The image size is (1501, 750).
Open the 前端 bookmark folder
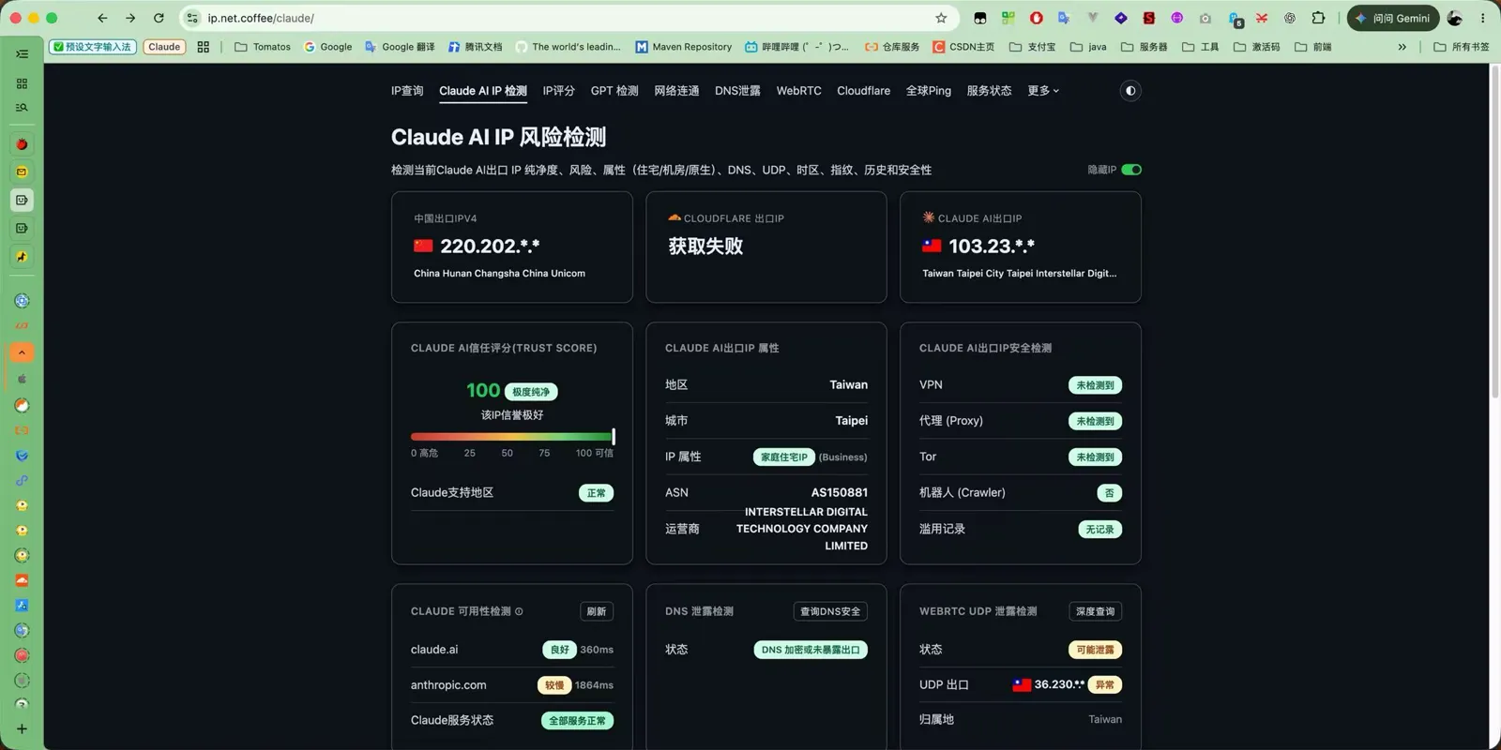(x=1313, y=47)
